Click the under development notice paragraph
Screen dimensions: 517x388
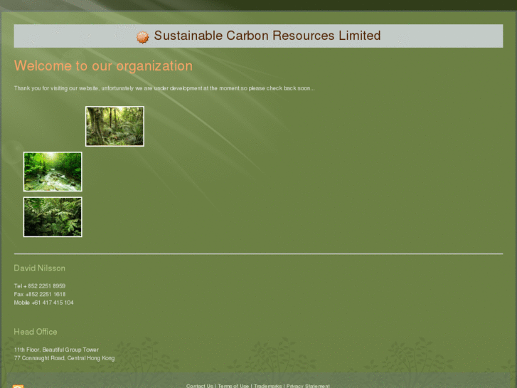pos(164,88)
